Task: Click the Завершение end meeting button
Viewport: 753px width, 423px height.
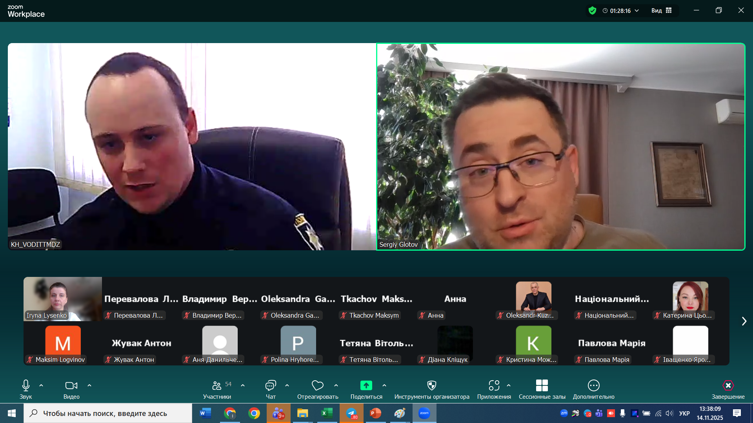Action: coord(728,386)
